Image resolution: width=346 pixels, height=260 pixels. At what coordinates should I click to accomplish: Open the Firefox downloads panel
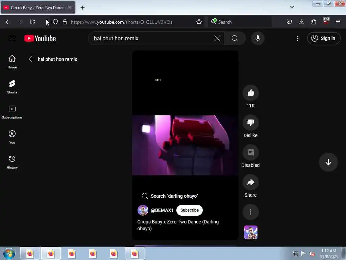click(x=301, y=22)
